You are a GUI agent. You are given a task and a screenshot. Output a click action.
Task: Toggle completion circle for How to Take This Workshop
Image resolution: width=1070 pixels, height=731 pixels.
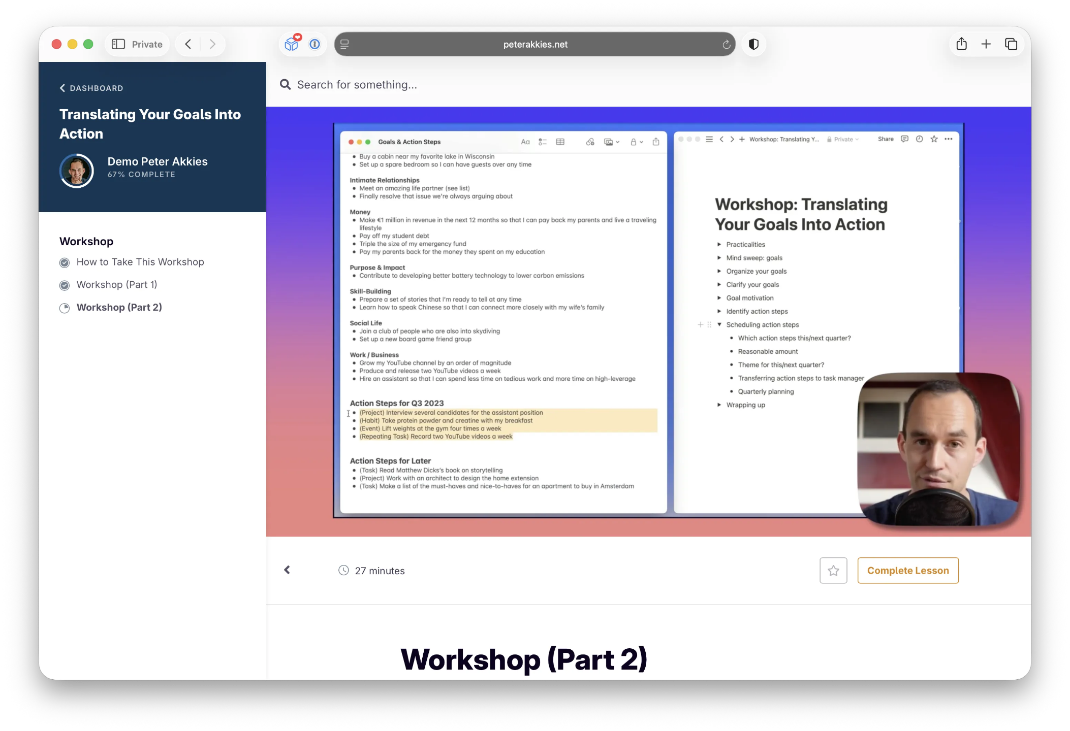tap(65, 262)
